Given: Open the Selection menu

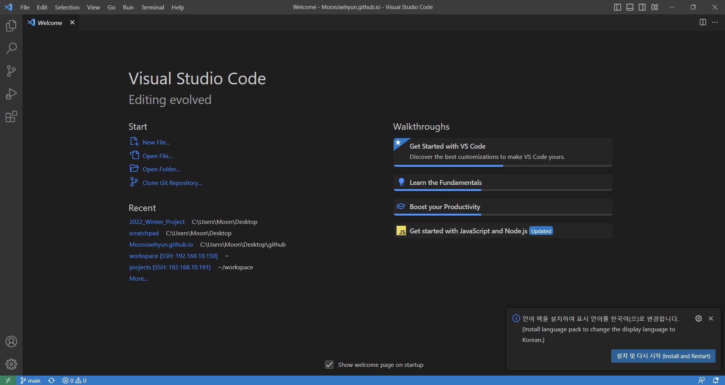Looking at the screenshot, I should pos(67,7).
